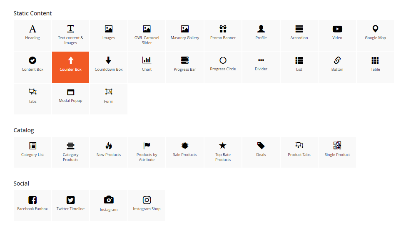Pick the Single Product QR icon
This screenshot has width=416, height=228.
337,146
